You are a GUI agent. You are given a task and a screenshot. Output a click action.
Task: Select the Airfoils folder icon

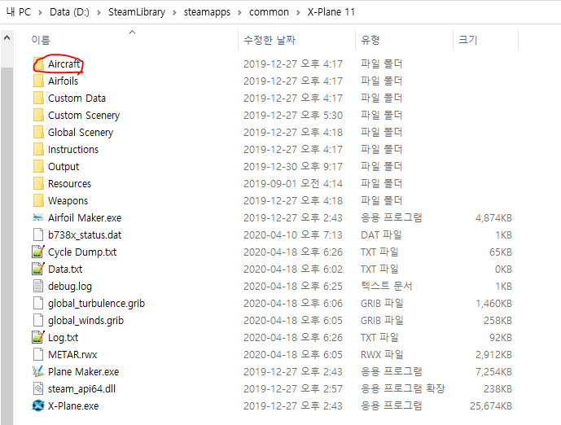click(38, 81)
